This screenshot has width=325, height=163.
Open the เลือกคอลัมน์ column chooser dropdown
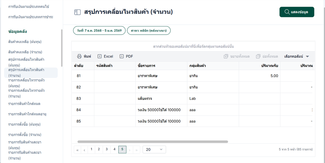tap(296, 56)
